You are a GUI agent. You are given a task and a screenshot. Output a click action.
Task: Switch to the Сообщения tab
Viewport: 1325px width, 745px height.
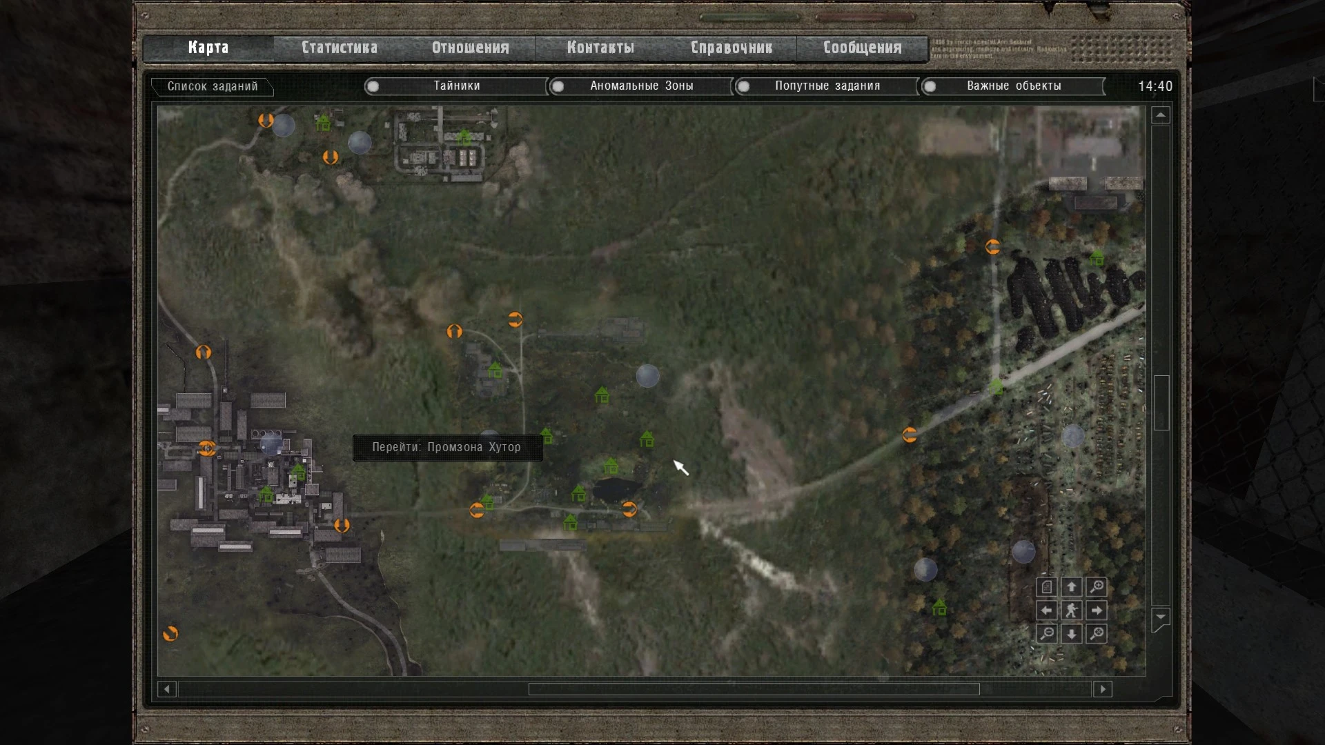pyautogui.click(x=862, y=48)
